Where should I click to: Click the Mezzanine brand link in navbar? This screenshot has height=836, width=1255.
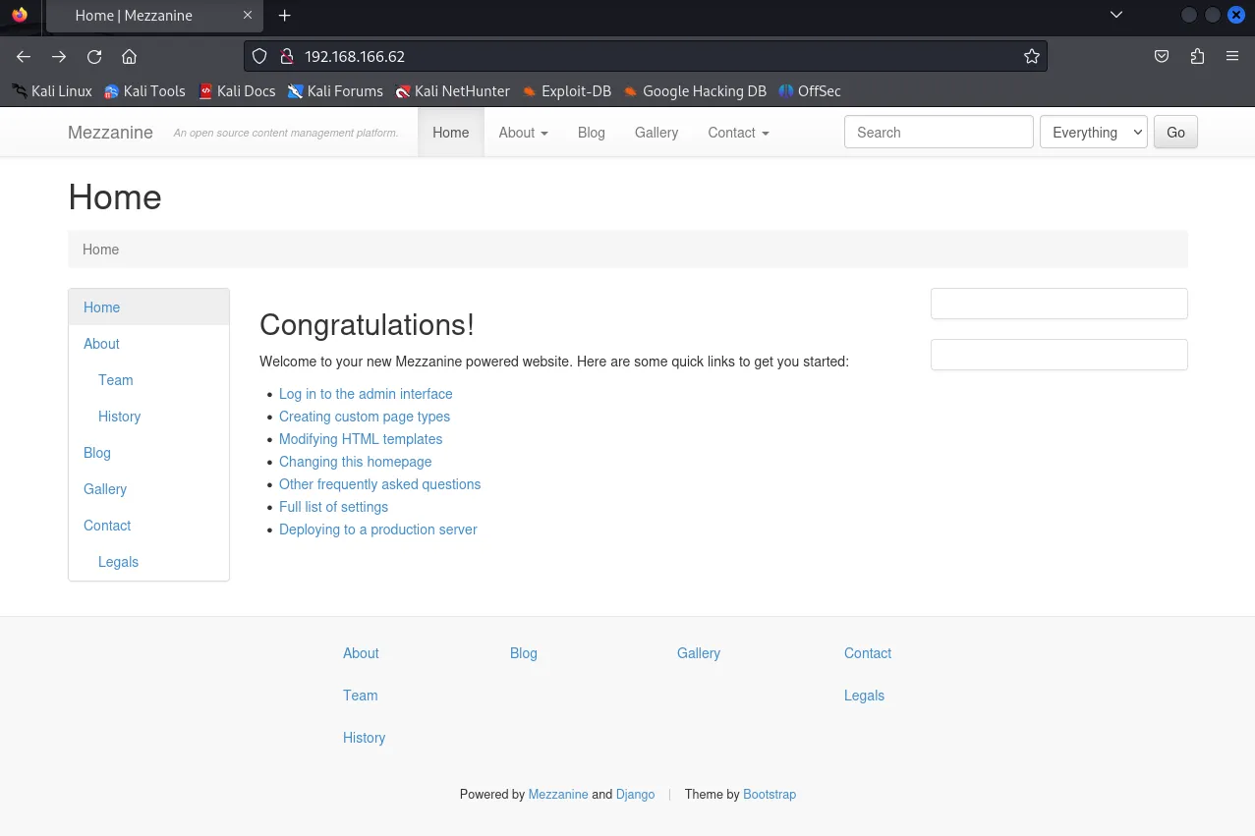(x=110, y=133)
